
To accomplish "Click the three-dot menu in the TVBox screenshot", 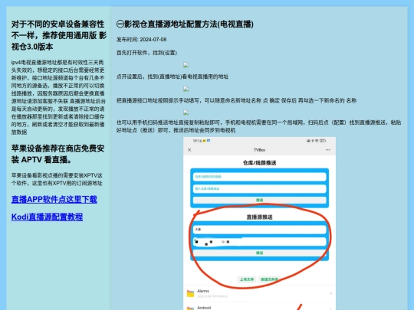I will (327, 150).
